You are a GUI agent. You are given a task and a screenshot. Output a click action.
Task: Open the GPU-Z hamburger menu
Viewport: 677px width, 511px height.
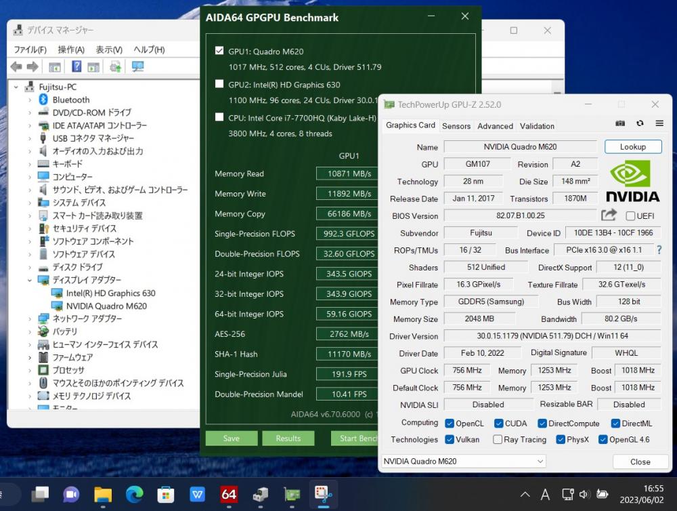[659, 123]
